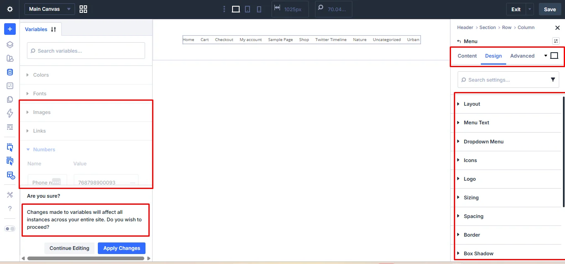Screen dimensions: 565x264
Task: Click the Column breadcrumb link
Action: [526, 27]
